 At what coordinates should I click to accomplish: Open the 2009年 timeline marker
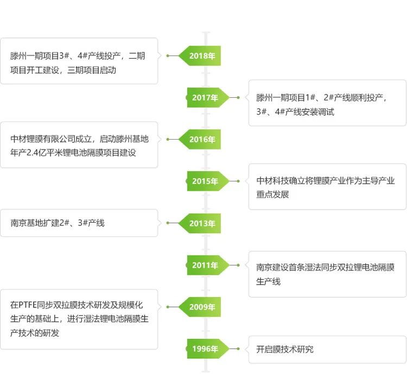[200, 307]
